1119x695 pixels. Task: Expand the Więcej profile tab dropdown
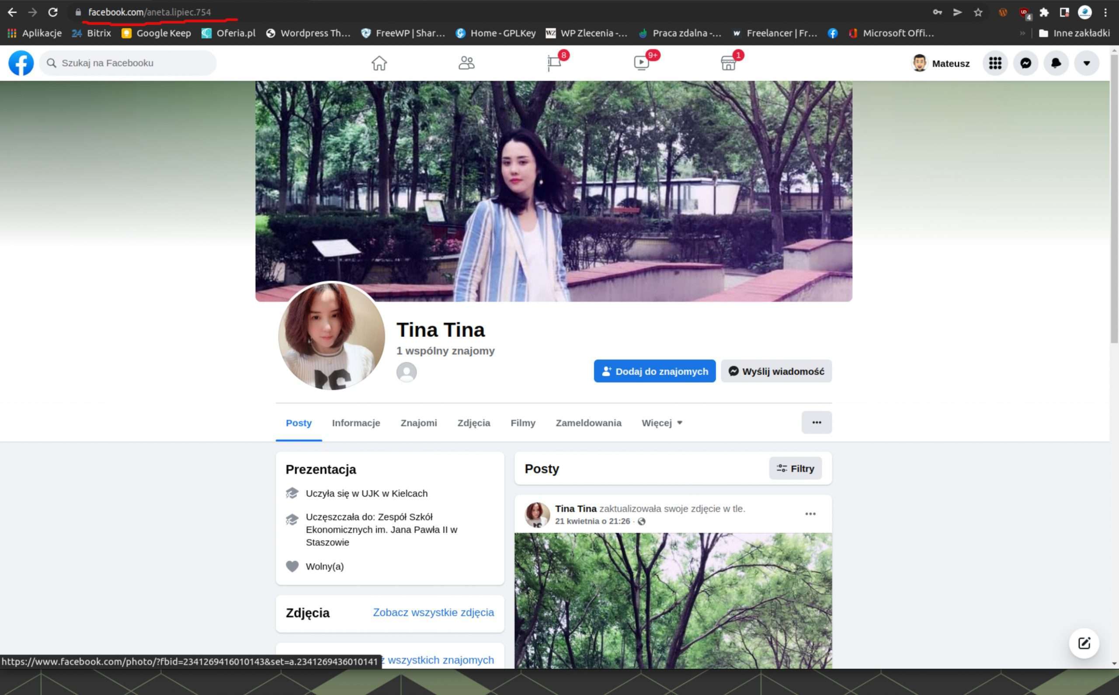(662, 423)
